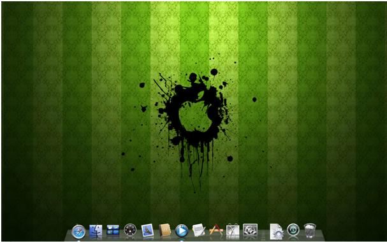The height and width of the screenshot is (242, 387).
Task: Launch Finder from the dock
Action: coord(96,231)
